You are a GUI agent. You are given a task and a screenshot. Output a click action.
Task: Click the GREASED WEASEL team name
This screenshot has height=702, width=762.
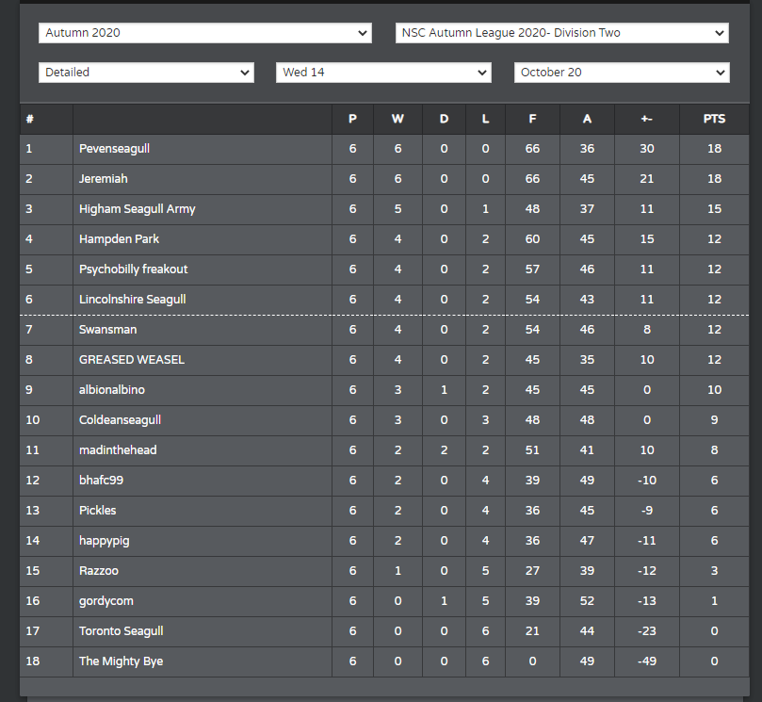pos(132,360)
